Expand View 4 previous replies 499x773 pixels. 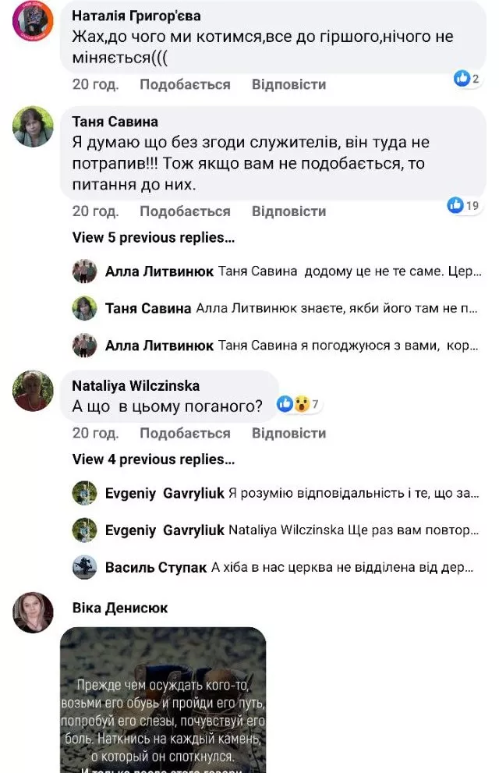click(x=154, y=459)
